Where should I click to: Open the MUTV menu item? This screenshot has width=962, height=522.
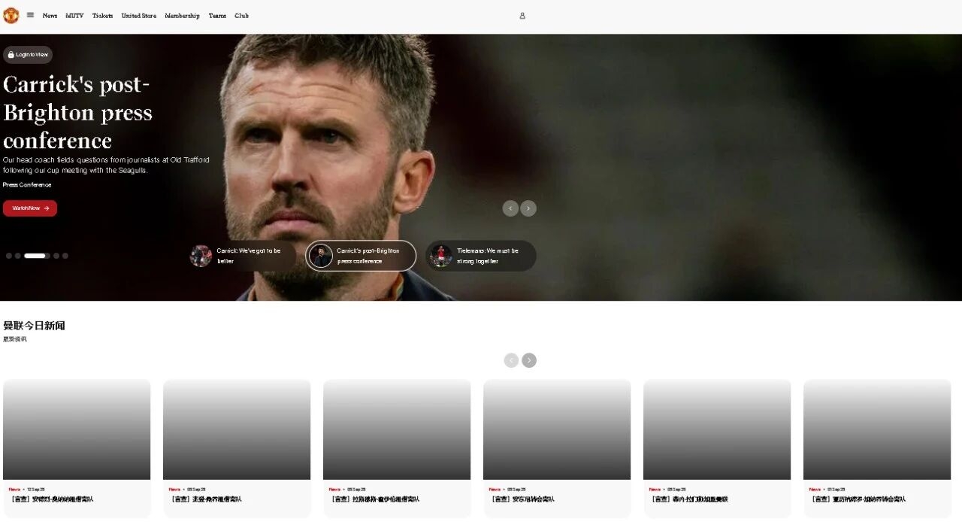(74, 16)
